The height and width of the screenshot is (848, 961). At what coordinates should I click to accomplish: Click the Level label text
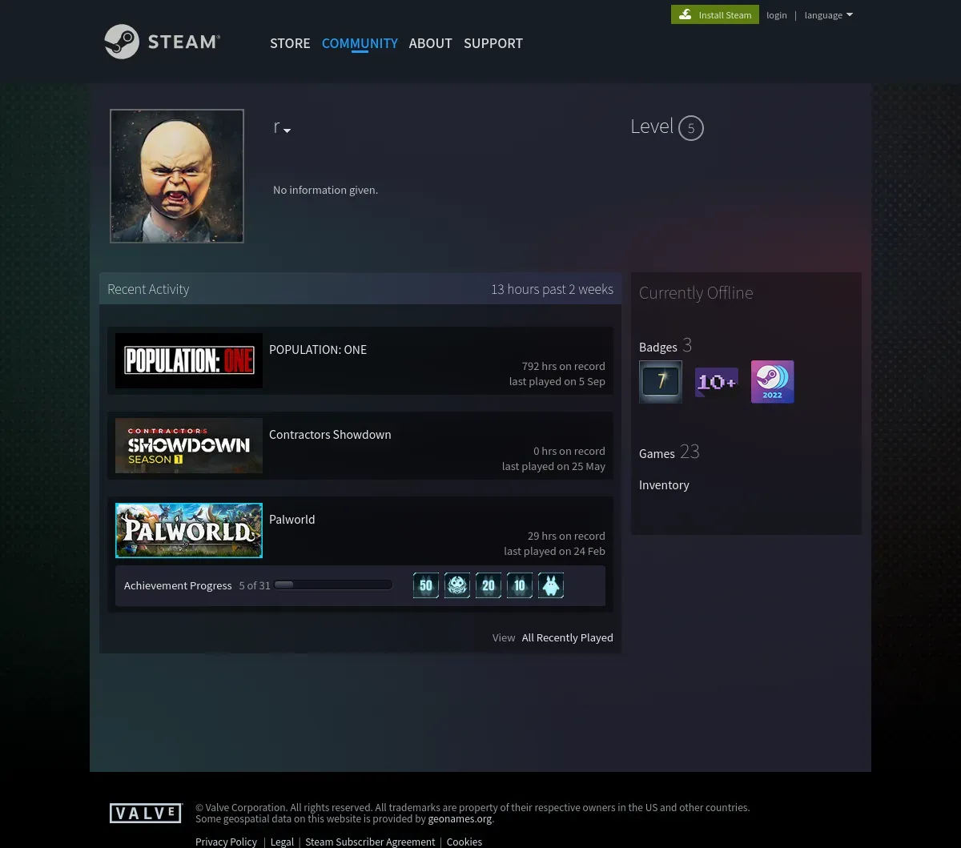652,127
